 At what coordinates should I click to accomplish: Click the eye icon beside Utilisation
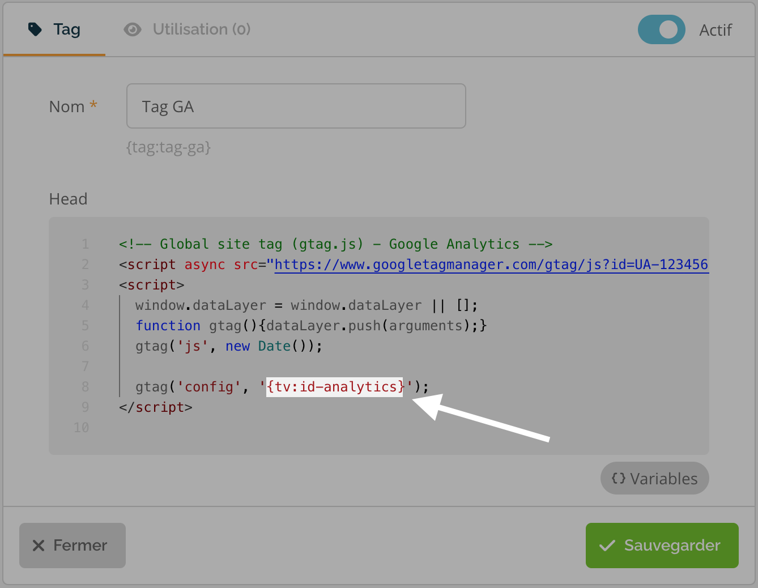click(133, 29)
